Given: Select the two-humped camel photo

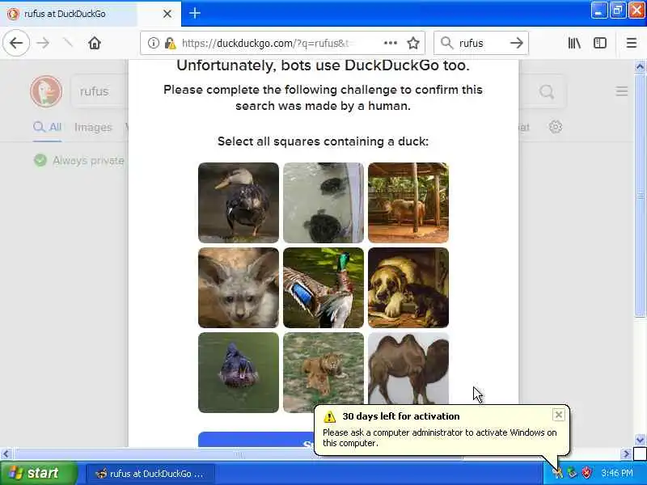Looking at the screenshot, I should point(408,369).
